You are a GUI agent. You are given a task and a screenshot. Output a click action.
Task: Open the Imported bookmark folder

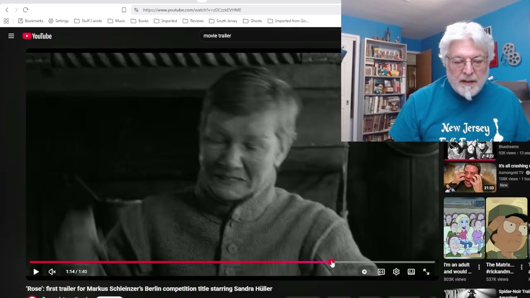pyautogui.click(x=165, y=21)
